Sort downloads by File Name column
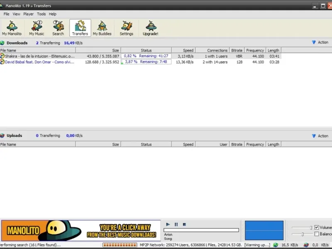This screenshot has height=249, width=332. pos(38,50)
